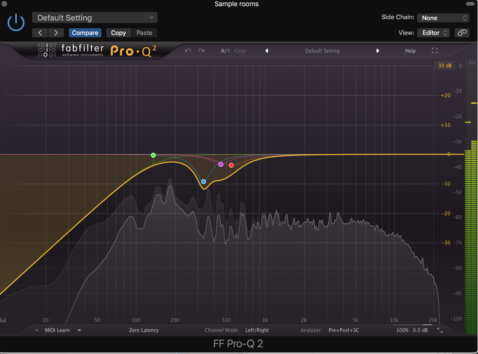The height and width of the screenshot is (354, 478).
Task: Click the link chain icon
Action: click(x=462, y=33)
